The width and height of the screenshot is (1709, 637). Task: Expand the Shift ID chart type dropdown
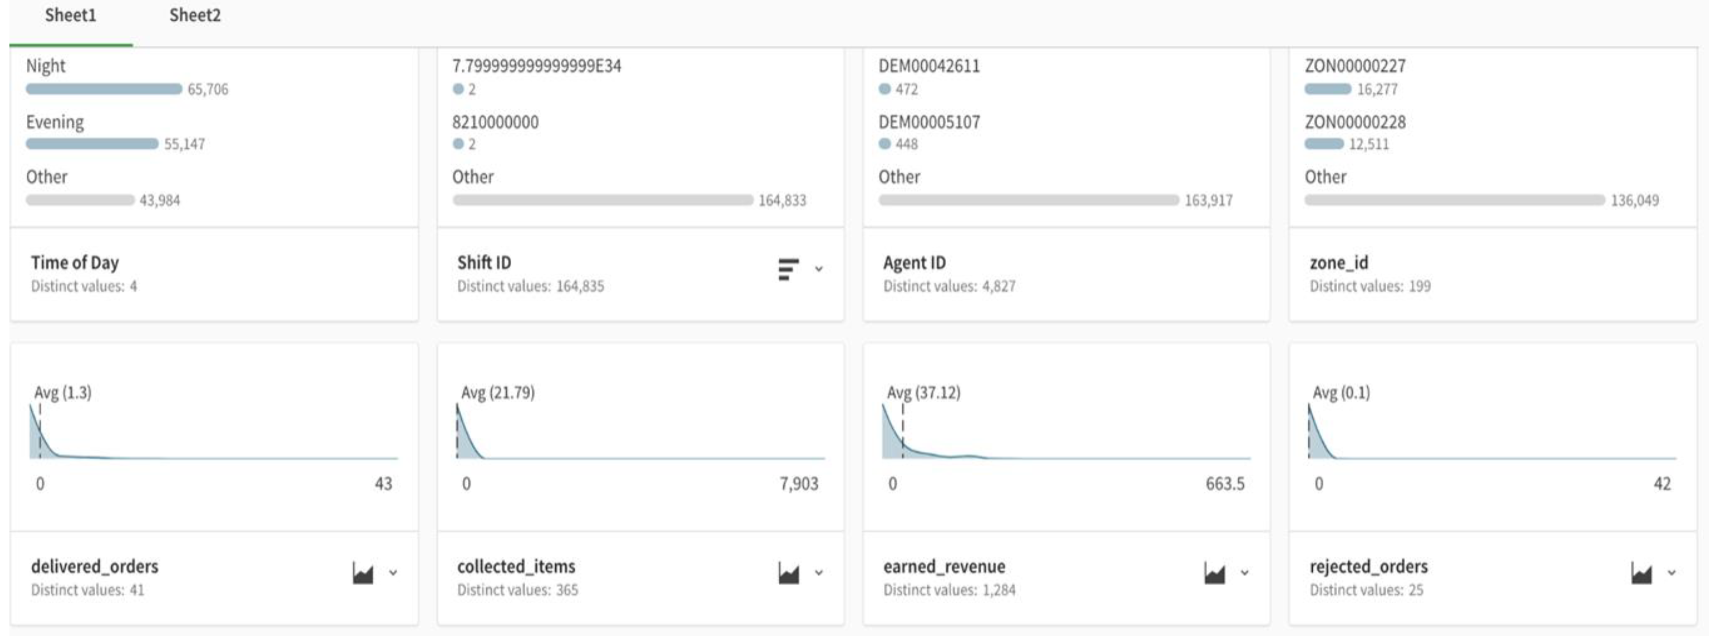[819, 269]
